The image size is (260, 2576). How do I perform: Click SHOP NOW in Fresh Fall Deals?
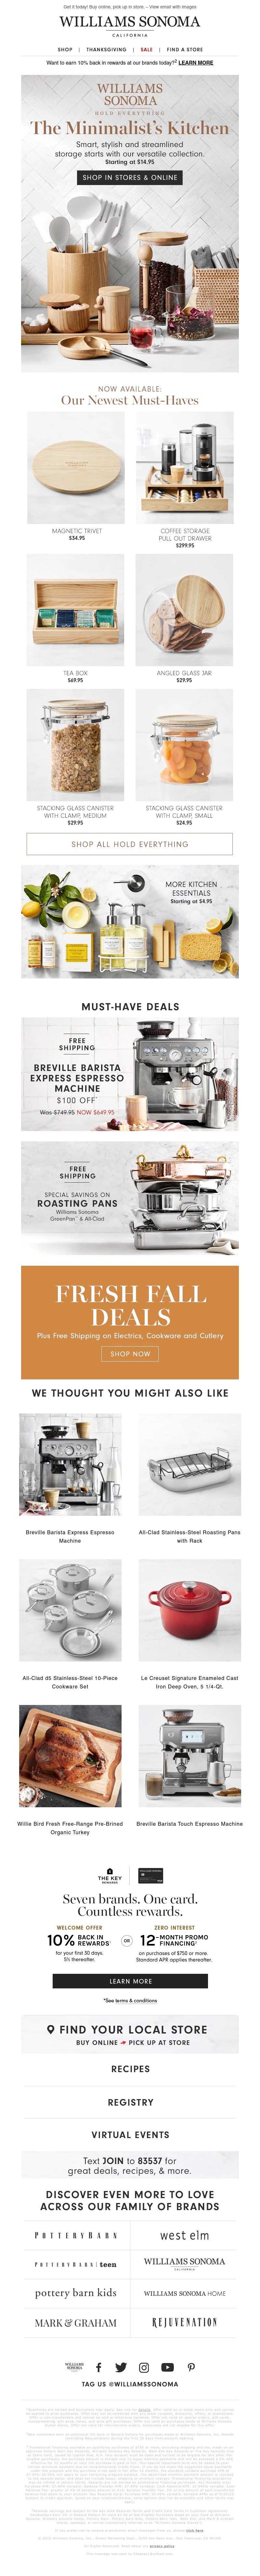(130, 1354)
